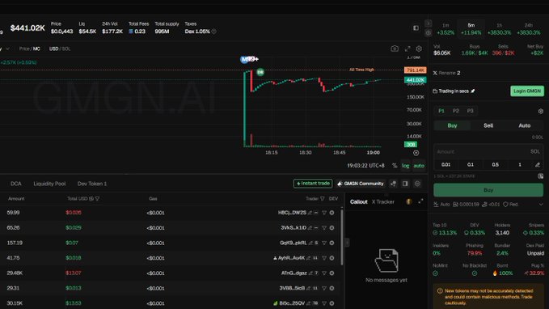Expand the chart to fullscreen
Screen dimensions: 549x309
coord(408,49)
